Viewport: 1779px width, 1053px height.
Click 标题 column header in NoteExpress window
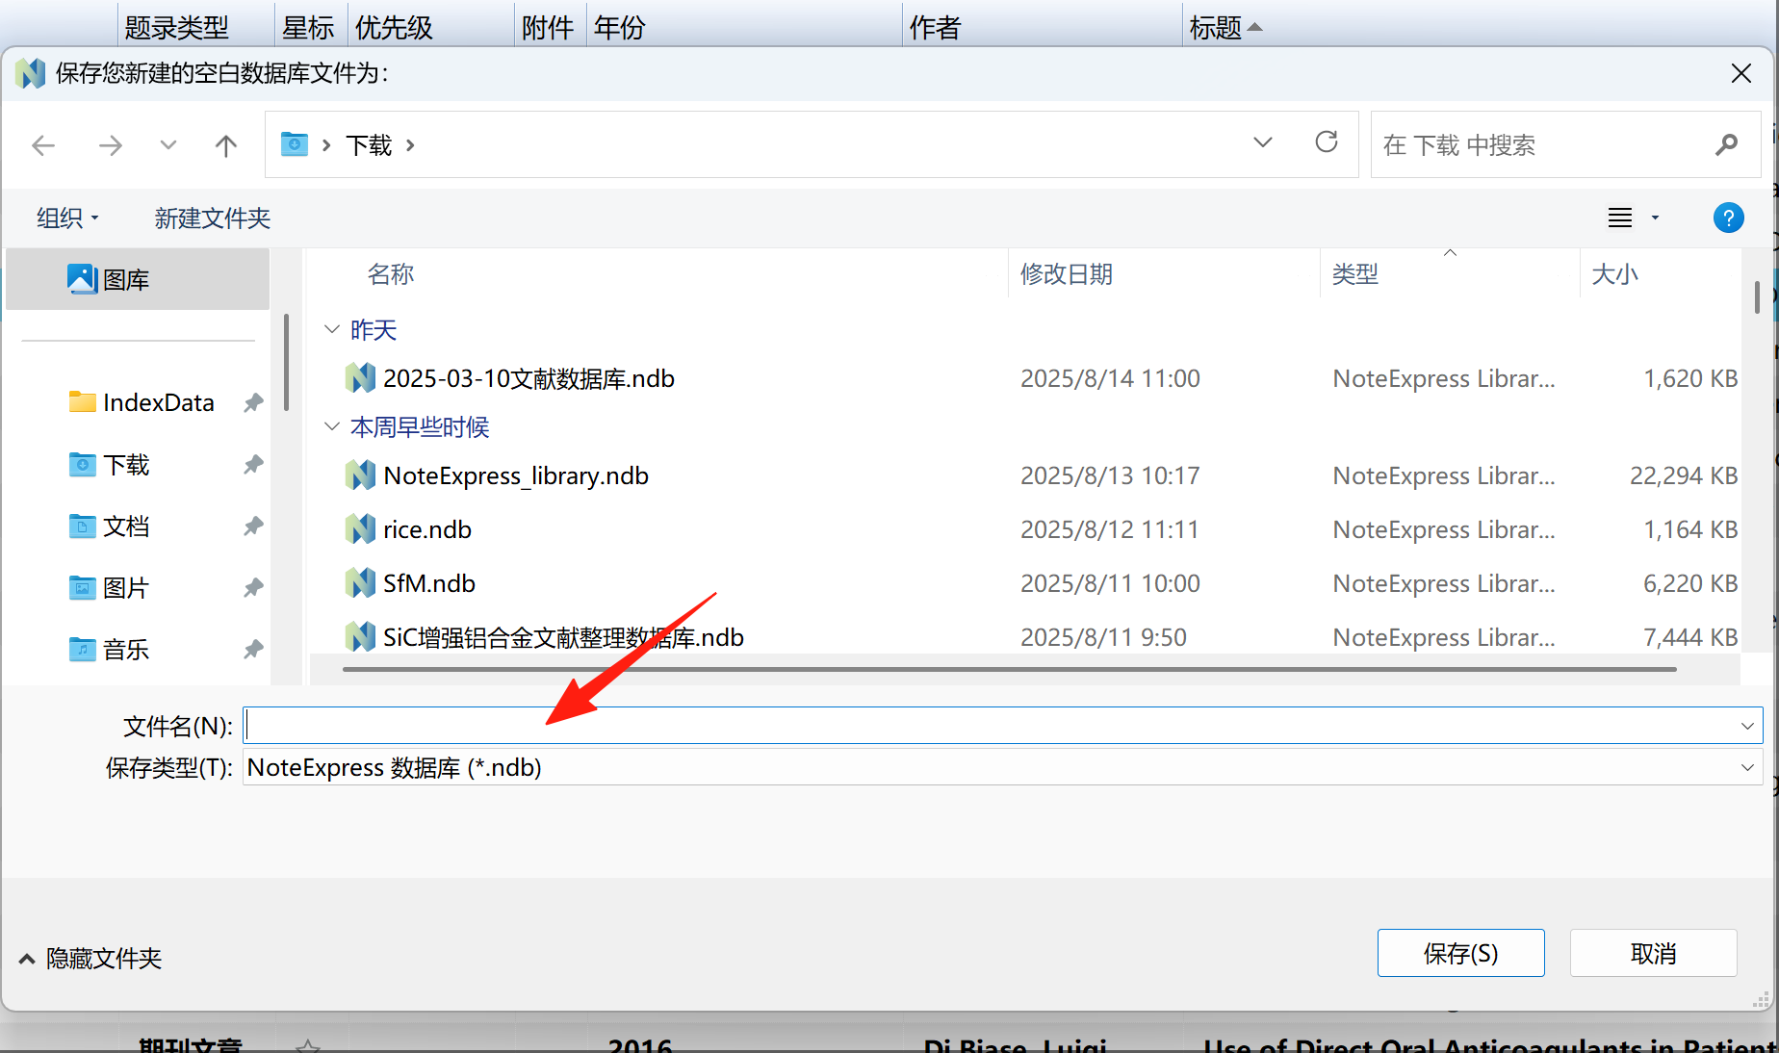tap(1216, 28)
